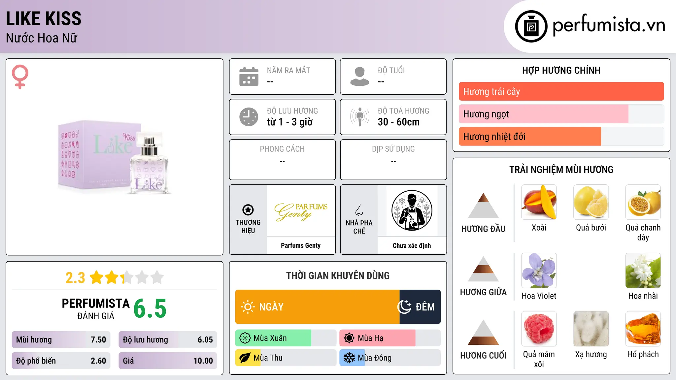Click the Quả mâm xôi raspberry image

coord(539,329)
